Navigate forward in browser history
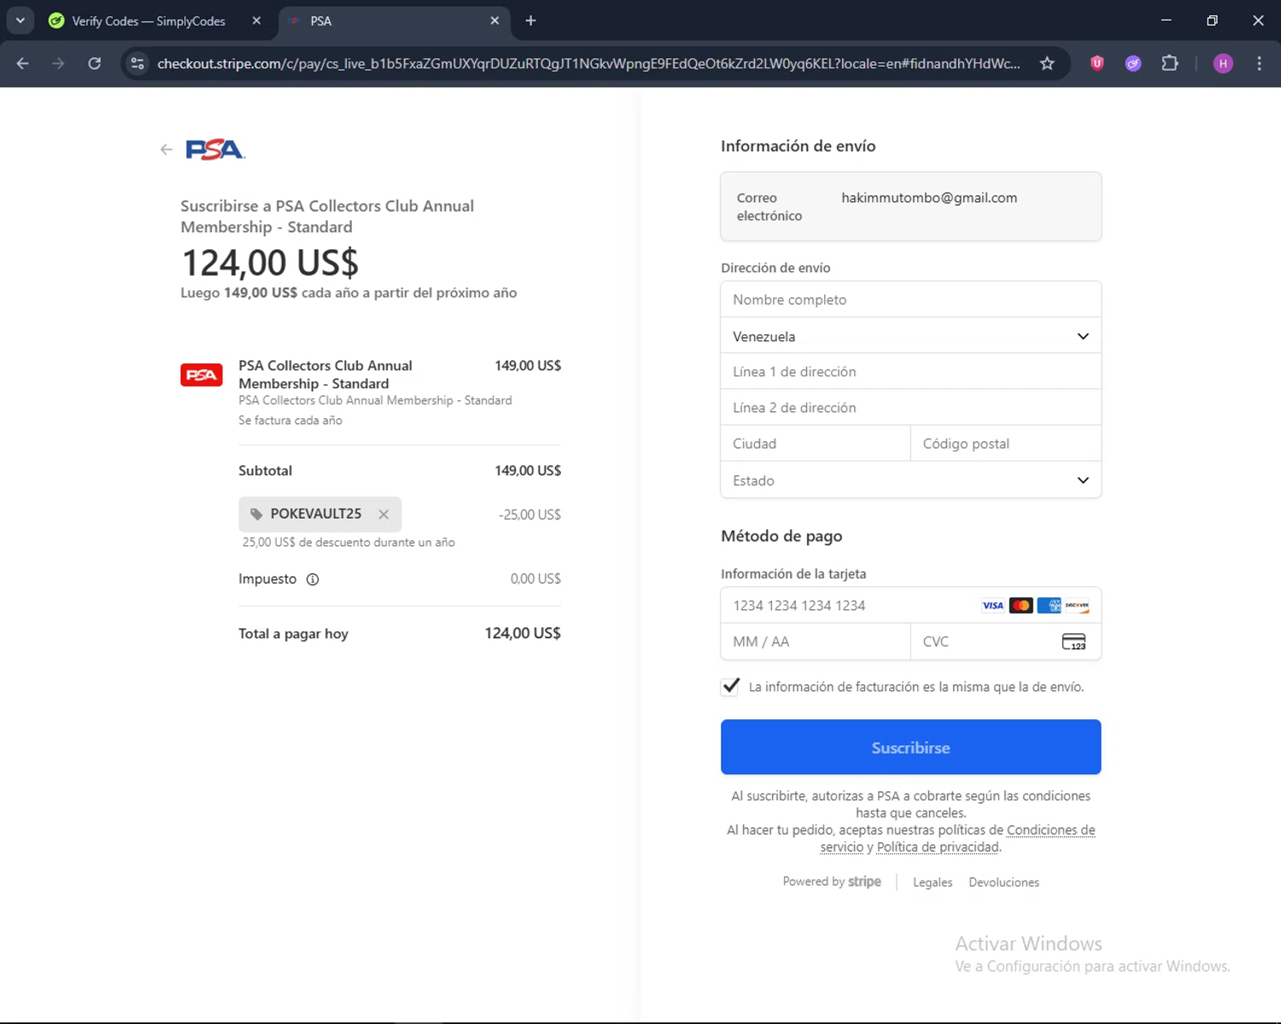Viewport: 1281px width, 1024px height. point(58,63)
